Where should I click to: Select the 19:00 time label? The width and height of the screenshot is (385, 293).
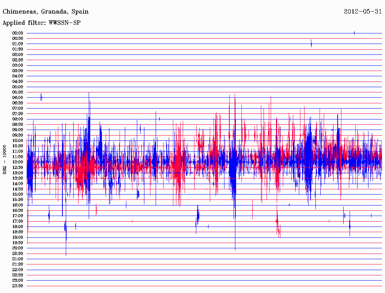click(x=17, y=237)
